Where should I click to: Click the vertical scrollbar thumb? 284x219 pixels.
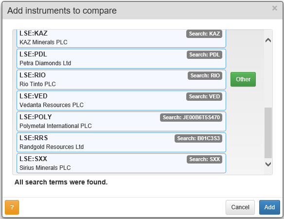(x=268, y=133)
